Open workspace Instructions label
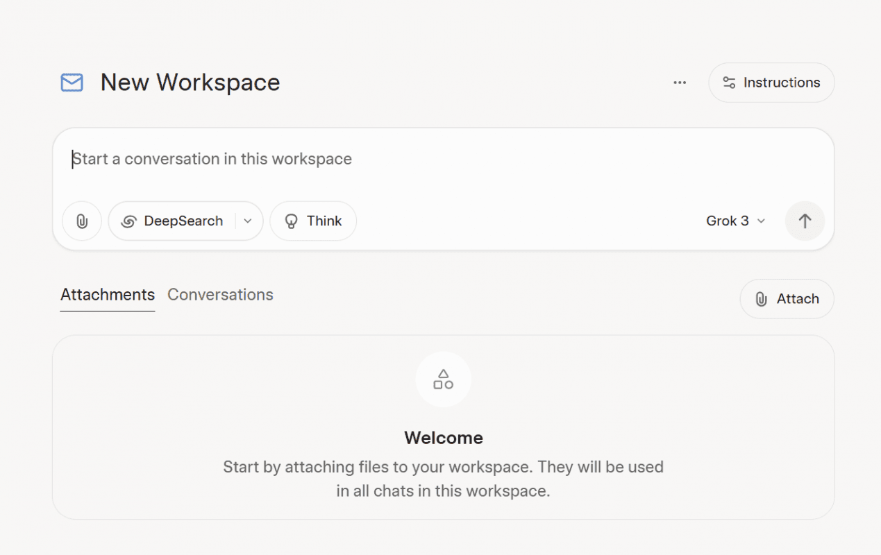881x555 pixels. pyautogui.click(x=782, y=83)
